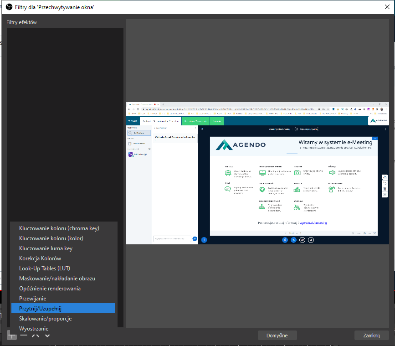Click the remove filter minus button
This screenshot has width=395, height=346.
pyautogui.click(x=24, y=336)
